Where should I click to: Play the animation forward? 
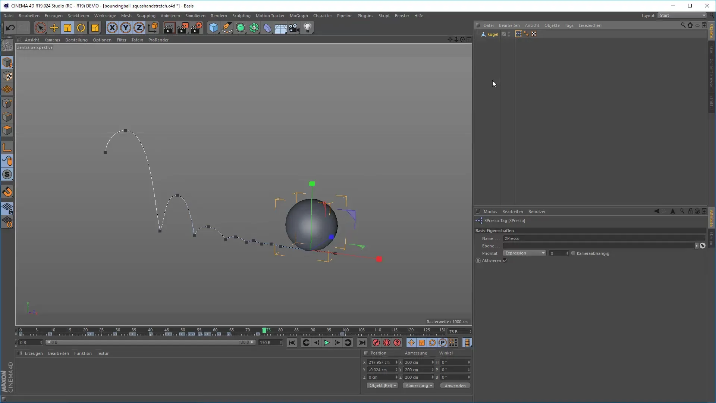[327, 343]
